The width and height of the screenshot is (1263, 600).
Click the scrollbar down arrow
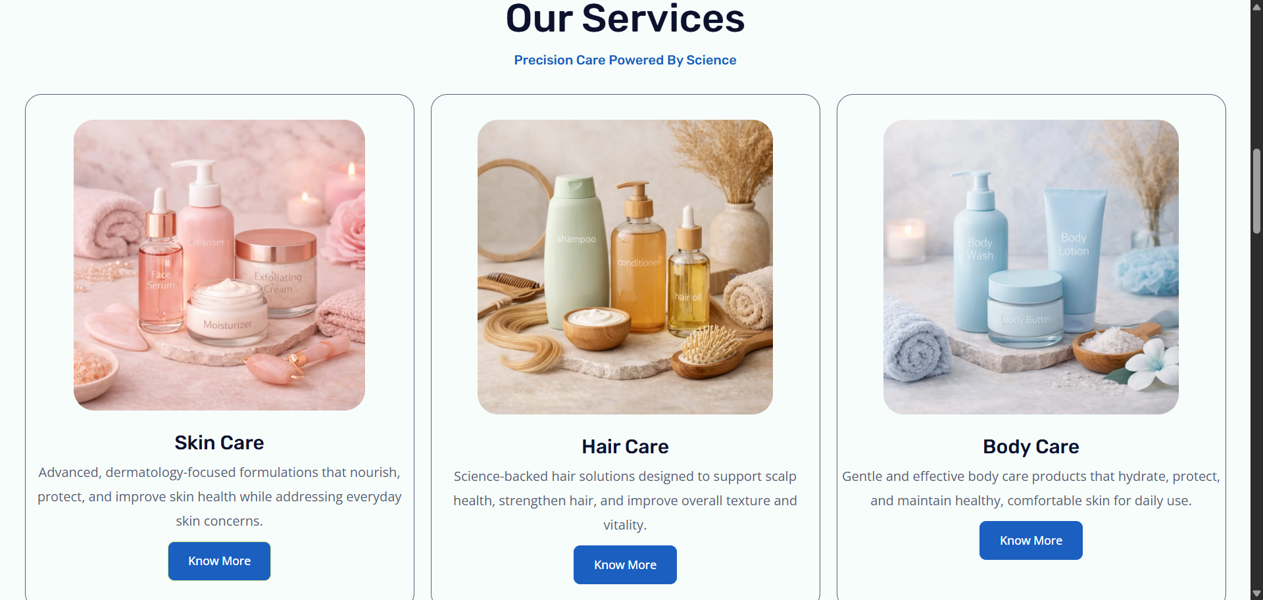1256,593
